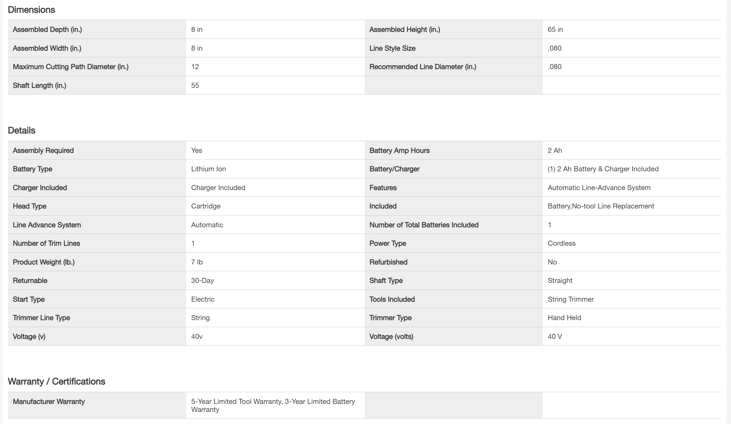Click the 5-Year Limited Tool Warranty text
Image resolution: width=731 pixels, height=424 pixels.
(x=236, y=402)
